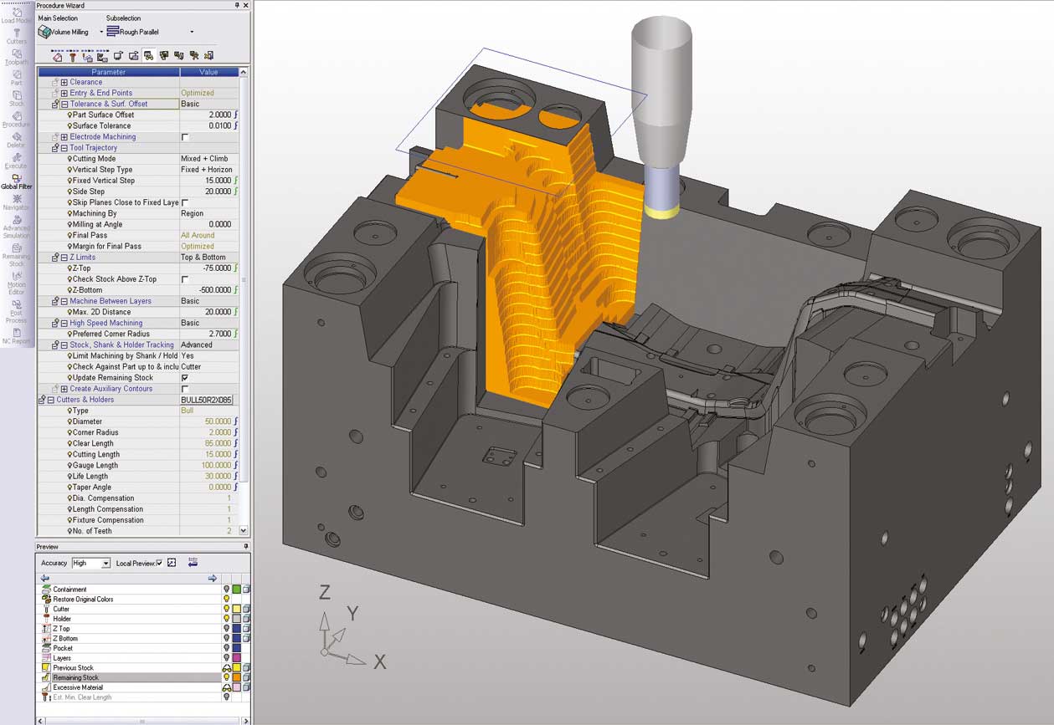Click the Volume Milling main selection icon
Image resolution: width=1054 pixels, height=725 pixels.
click(x=45, y=32)
